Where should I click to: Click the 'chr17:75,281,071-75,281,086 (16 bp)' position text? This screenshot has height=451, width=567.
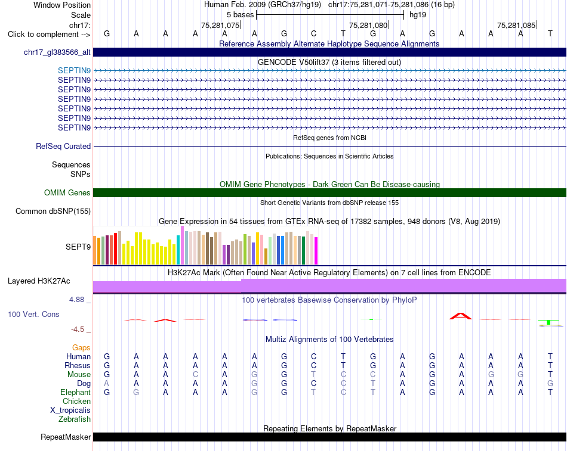[392, 5]
